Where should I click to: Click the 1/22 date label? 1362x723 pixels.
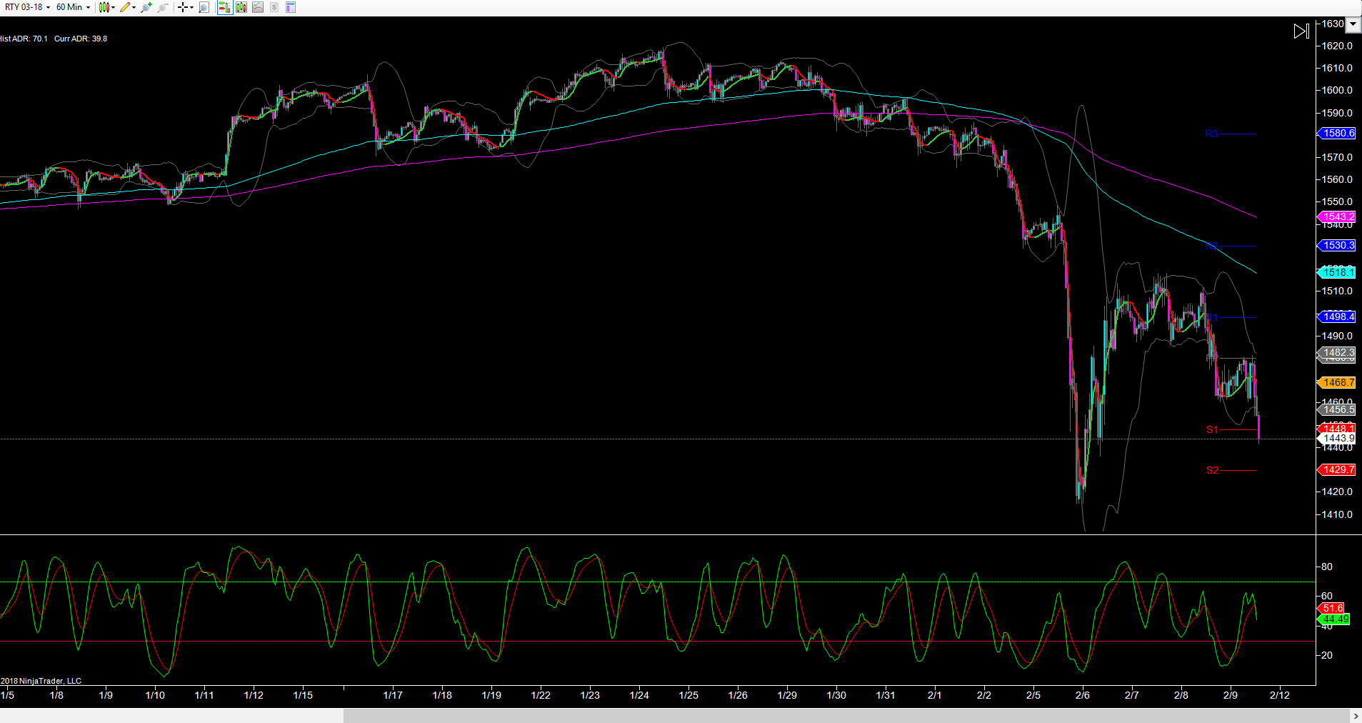click(541, 695)
